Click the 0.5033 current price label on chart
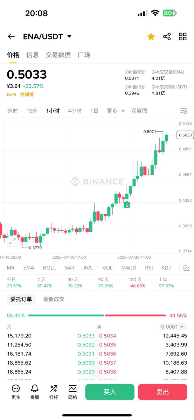The width and height of the screenshot is (194, 420). (x=185, y=135)
